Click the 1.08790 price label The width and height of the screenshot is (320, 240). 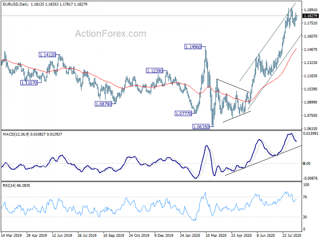click(x=103, y=104)
